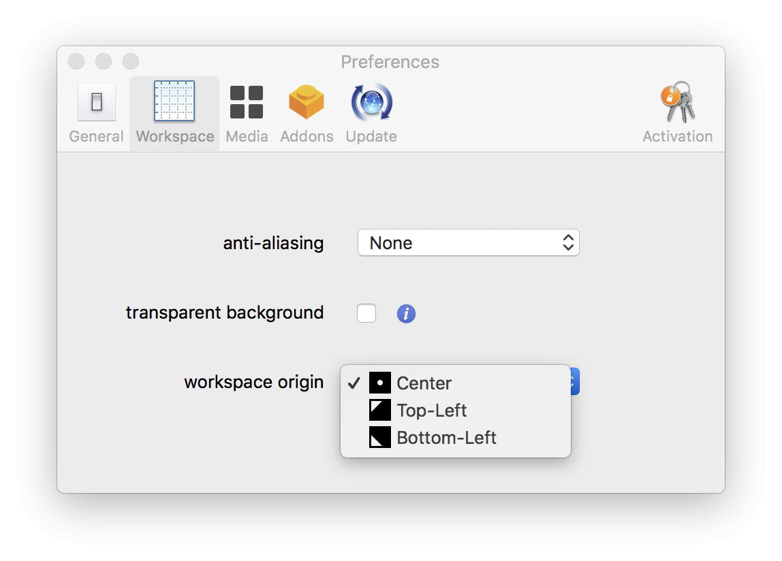Open the Activation keys icon
The height and width of the screenshot is (561, 782).
click(x=677, y=102)
